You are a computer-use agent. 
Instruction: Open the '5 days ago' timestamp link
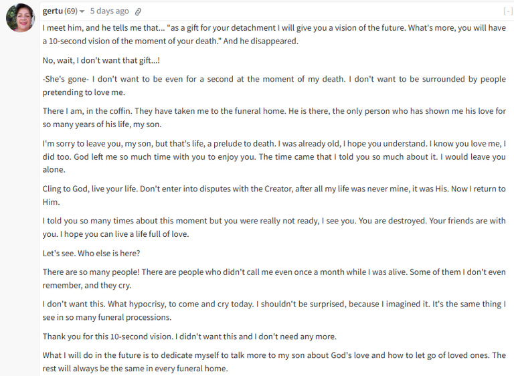click(110, 11)
